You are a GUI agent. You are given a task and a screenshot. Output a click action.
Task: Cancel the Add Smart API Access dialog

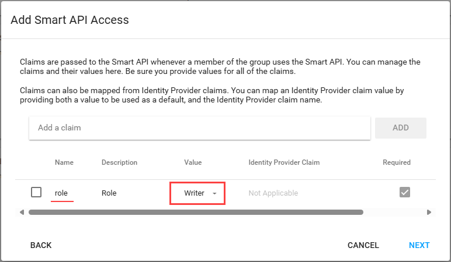(363, 245)
